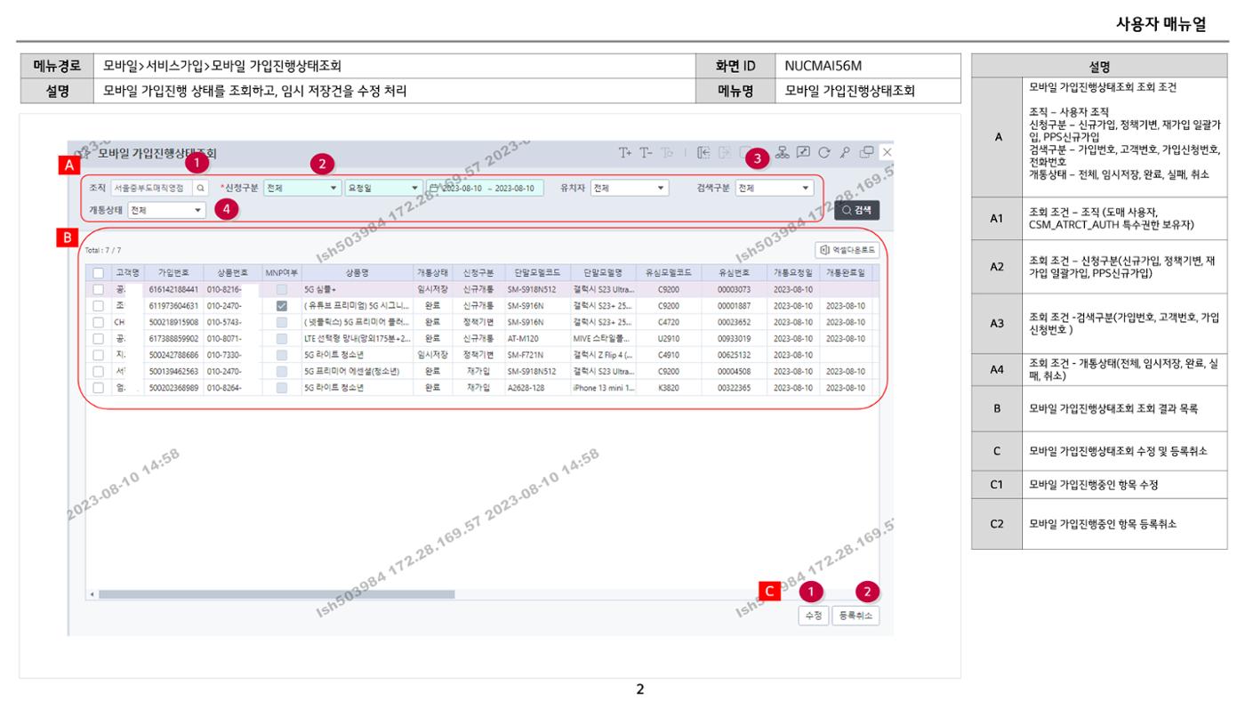Click the 2023-08-10 date range field
Image resolution: width=1245 pixels, height=701 pixels.
(485, 188)
